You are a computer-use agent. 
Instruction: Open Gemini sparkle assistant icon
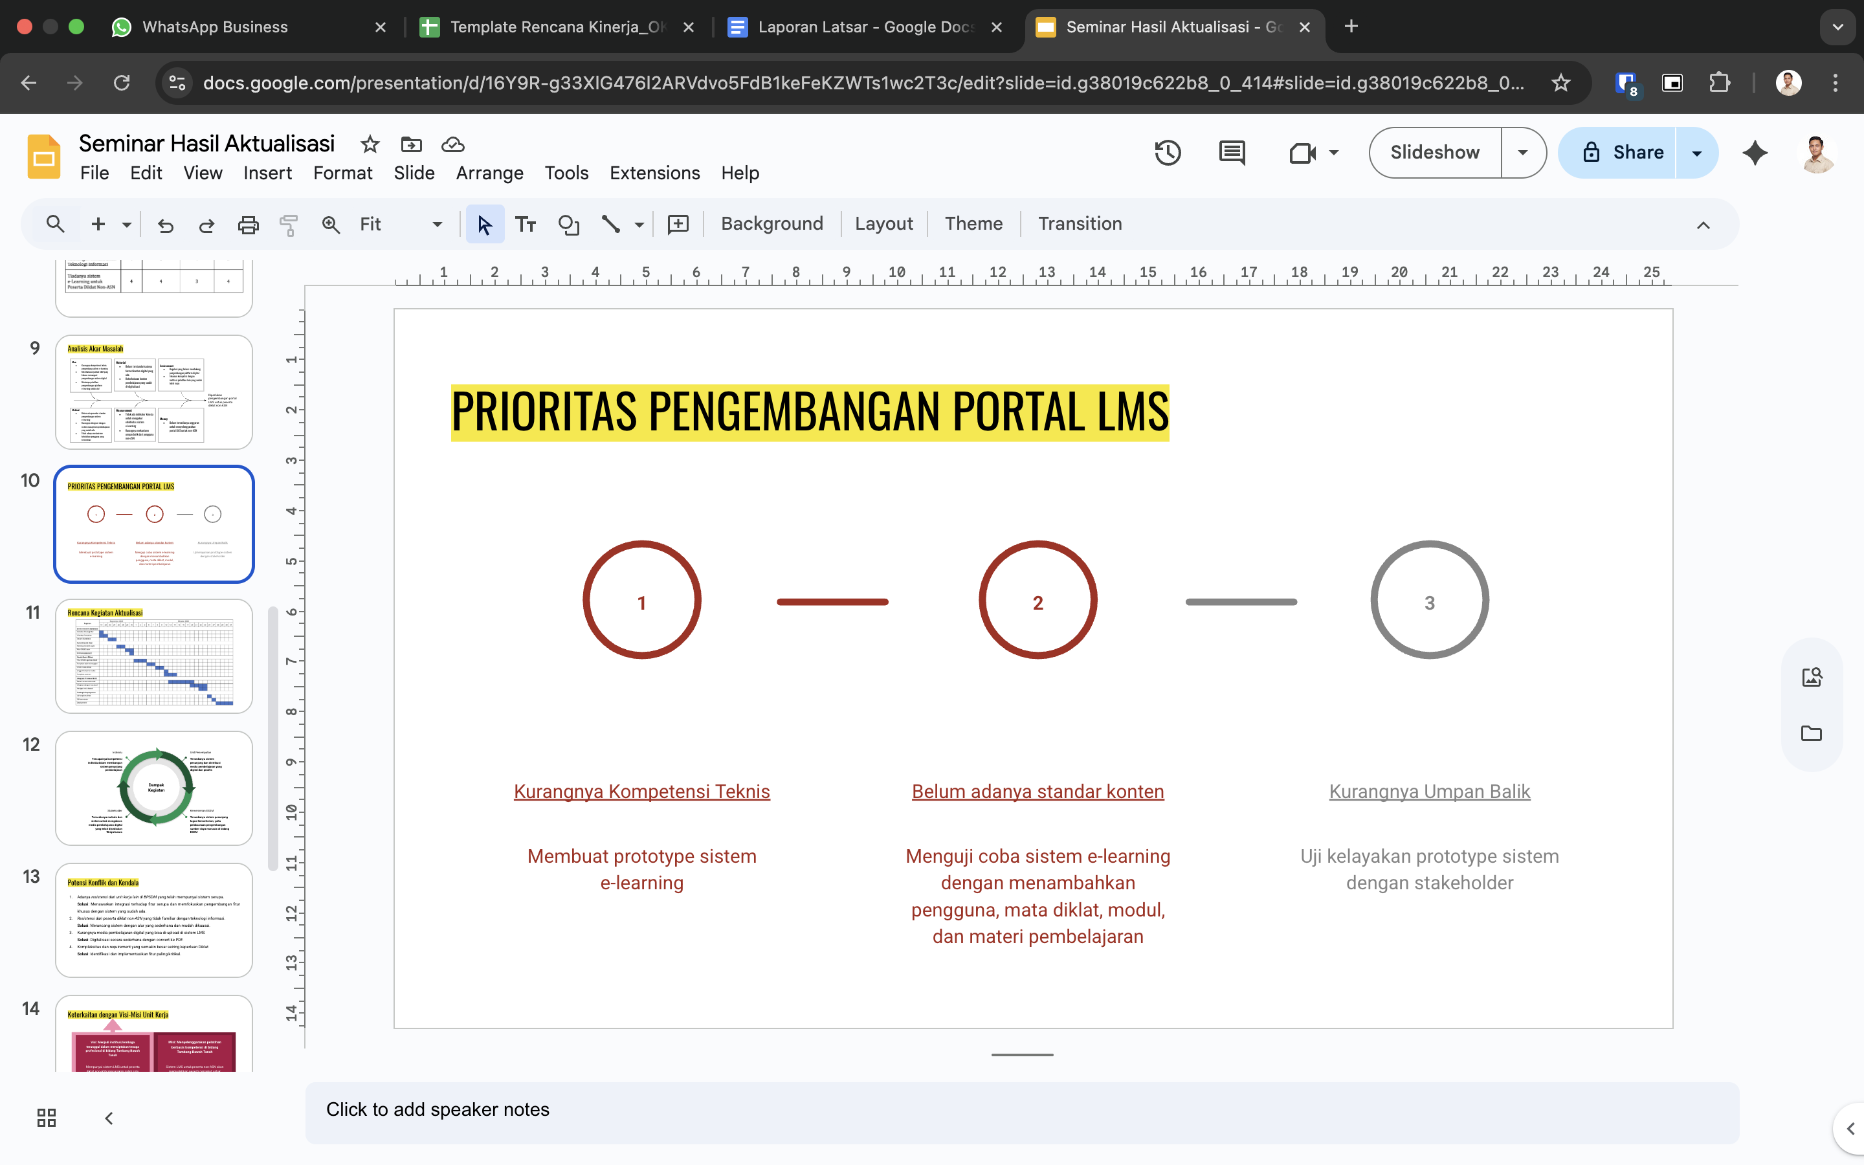[x=1755, y=153]
